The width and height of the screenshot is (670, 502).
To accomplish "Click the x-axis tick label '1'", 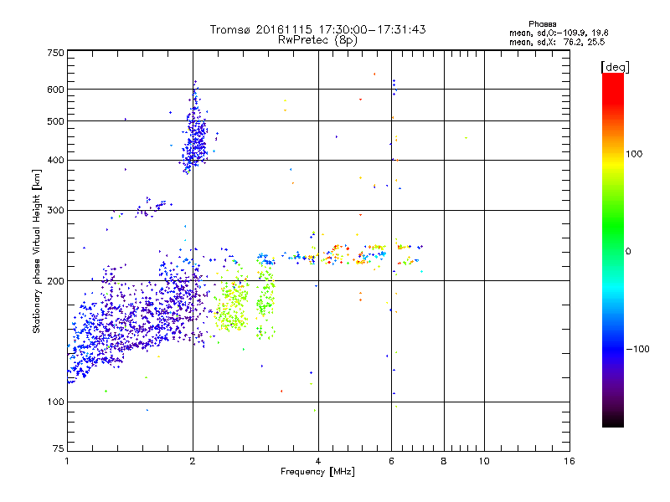I will (x=67, y=461).
